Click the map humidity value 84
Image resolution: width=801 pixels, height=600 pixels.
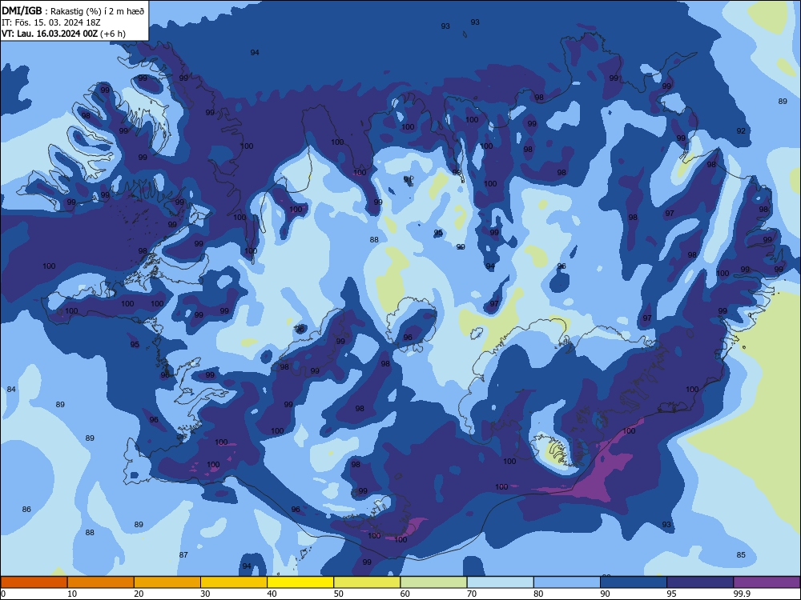click(x=11, y=390)
